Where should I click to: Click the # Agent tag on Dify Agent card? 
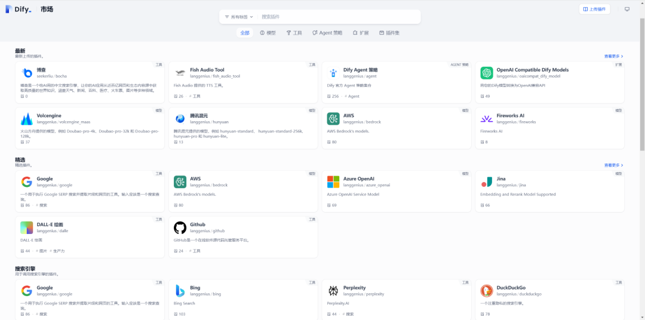click(x=352, y=96)
